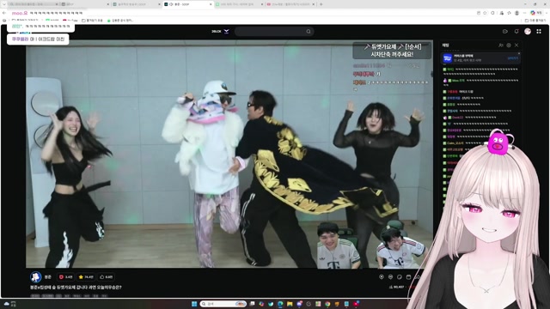This screenshot has width=550, height=309.
Task: Open Google Chrome from the taskbar
Action: click(327, 304)
